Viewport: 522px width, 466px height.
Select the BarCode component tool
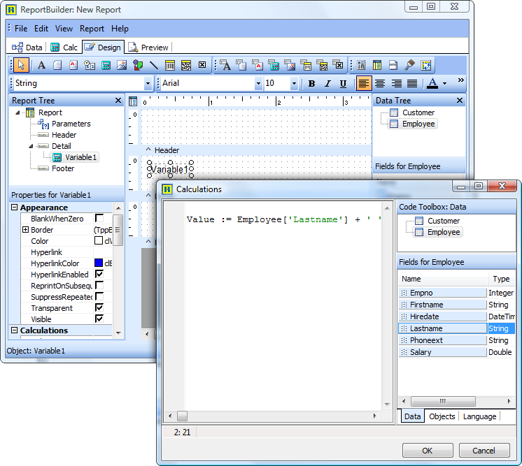pos(170,65)
